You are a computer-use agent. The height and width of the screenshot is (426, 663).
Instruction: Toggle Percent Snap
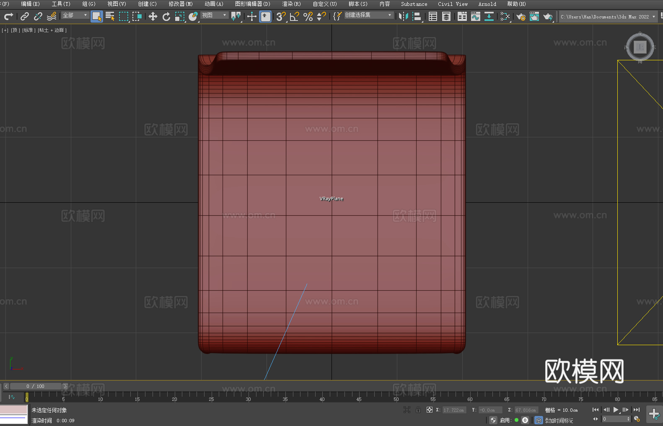pyautogui.click(x=308, y=16)
